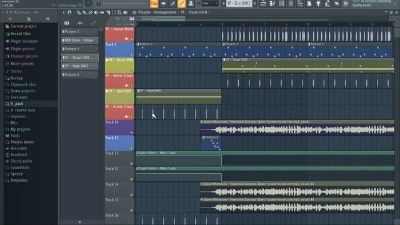Toggle the multilink controllers icon
Image resolution: width=400 pixels, height=225 pixels.
click(x=191, y=3)
